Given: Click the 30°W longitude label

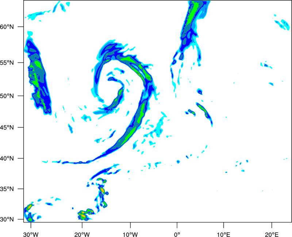Looking at the screenshot, I should click(31, 234).
